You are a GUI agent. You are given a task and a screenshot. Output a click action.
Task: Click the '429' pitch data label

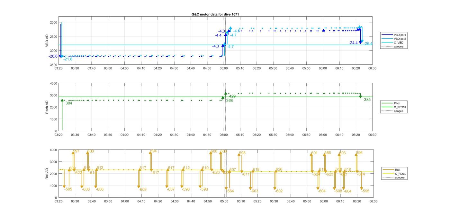(232, 96)
